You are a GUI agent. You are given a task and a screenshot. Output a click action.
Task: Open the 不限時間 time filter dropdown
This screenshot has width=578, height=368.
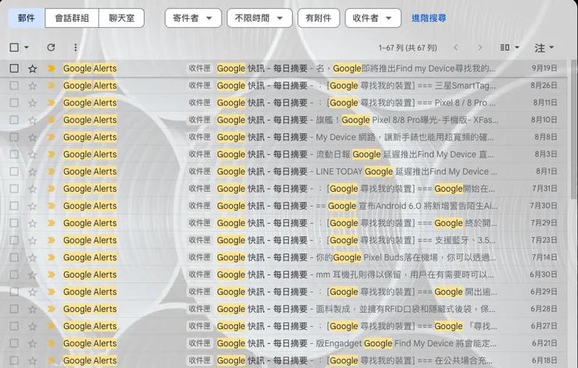tap(259, 18)
